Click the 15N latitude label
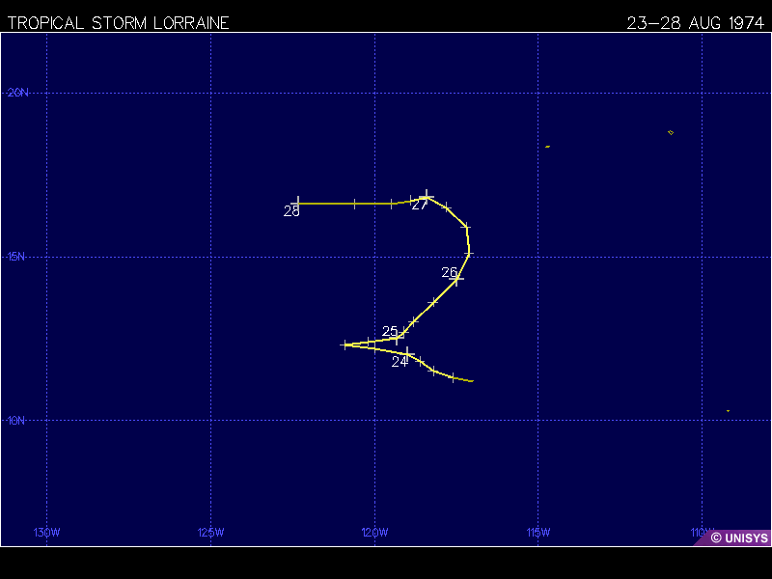This screenshot has height=579, width=772. (x=16, y=257)
